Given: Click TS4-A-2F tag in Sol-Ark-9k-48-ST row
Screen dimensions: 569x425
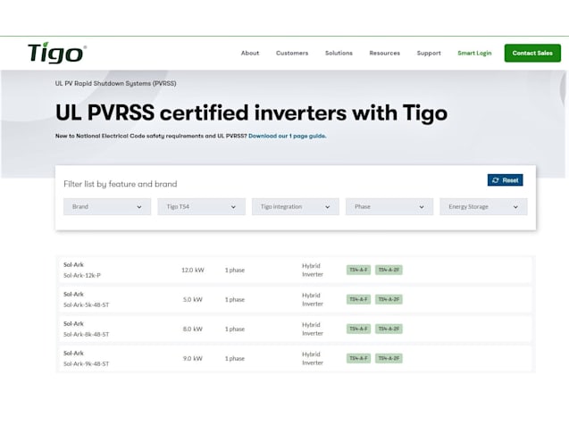Looking at the screenshot, I should click(x=389, y=358).
